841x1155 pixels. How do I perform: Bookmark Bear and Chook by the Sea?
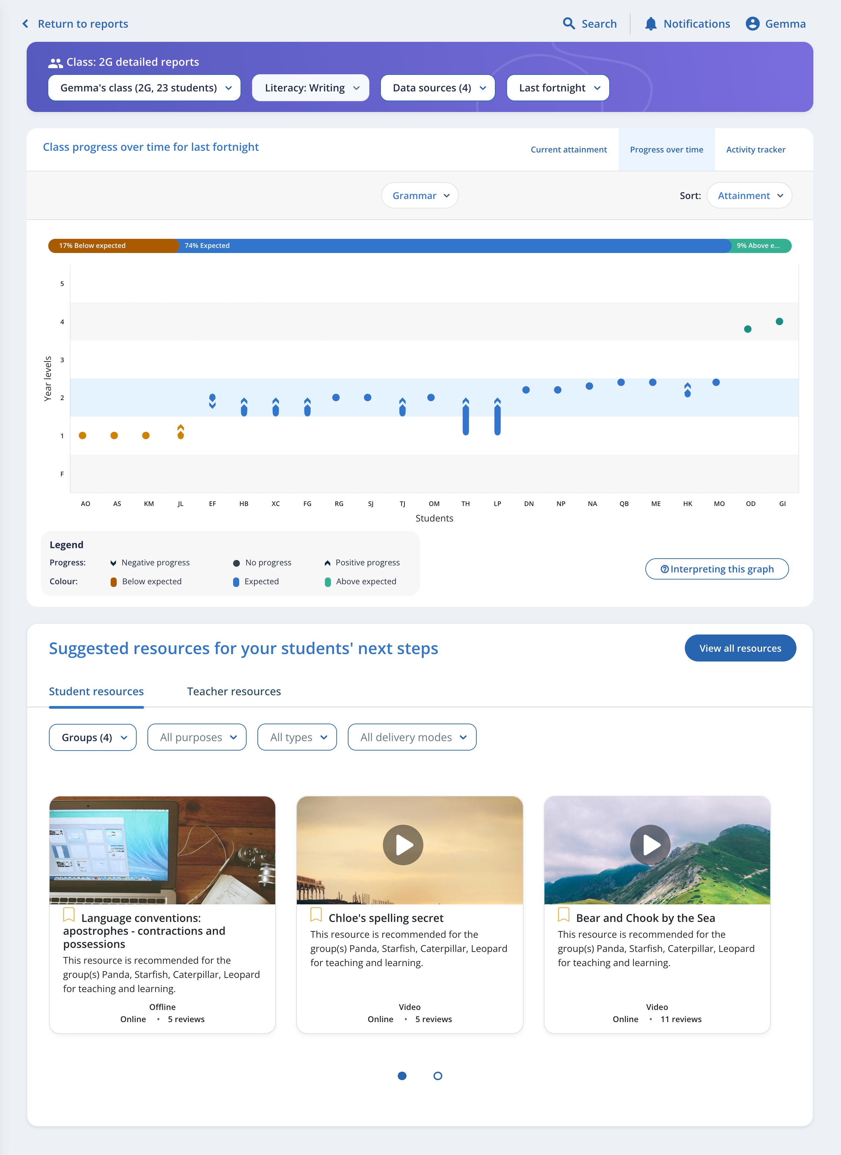563,914
